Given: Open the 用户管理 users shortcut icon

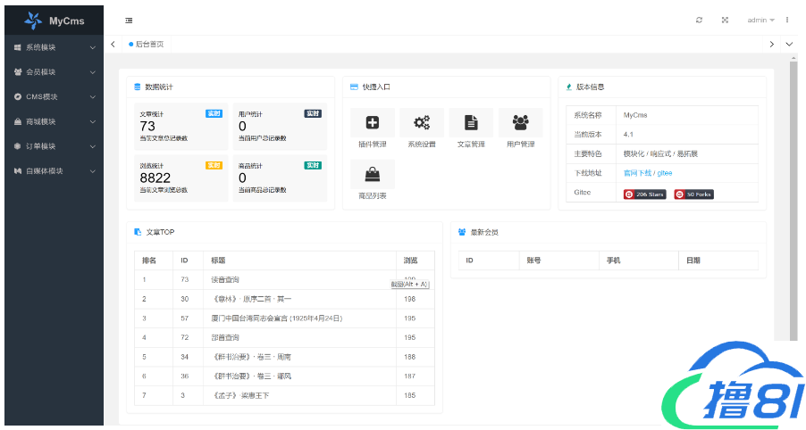Looking at the screenshot, I should tap(520, 123).
